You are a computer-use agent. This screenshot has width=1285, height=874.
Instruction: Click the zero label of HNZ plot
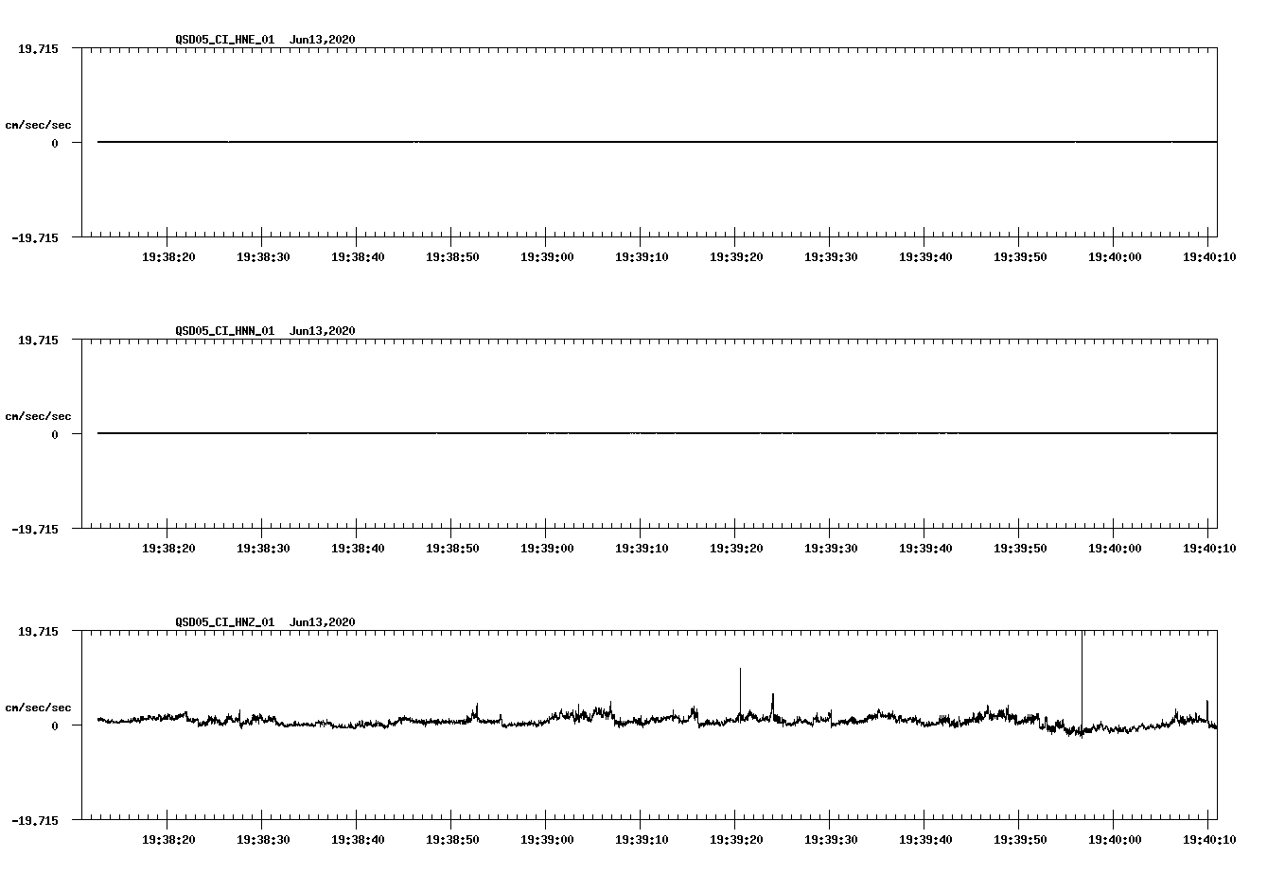tap(55, 725)
